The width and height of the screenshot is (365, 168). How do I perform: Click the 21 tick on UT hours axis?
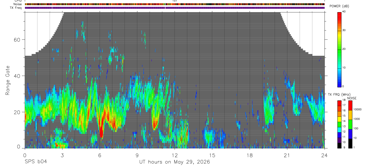[x=287, y=155]
